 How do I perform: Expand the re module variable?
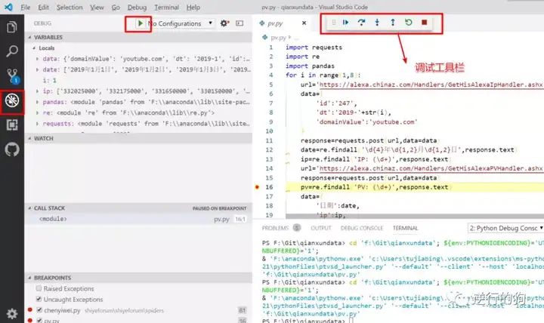click(x=37, y=112)
